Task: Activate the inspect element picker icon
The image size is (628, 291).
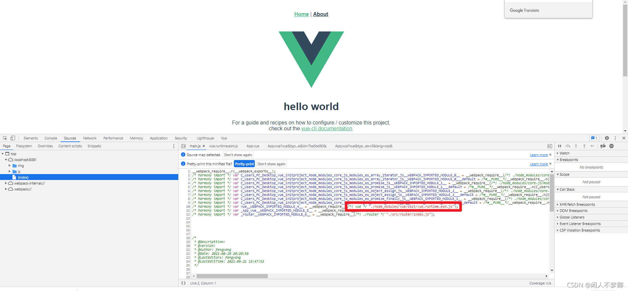Action: pos(5,138)
